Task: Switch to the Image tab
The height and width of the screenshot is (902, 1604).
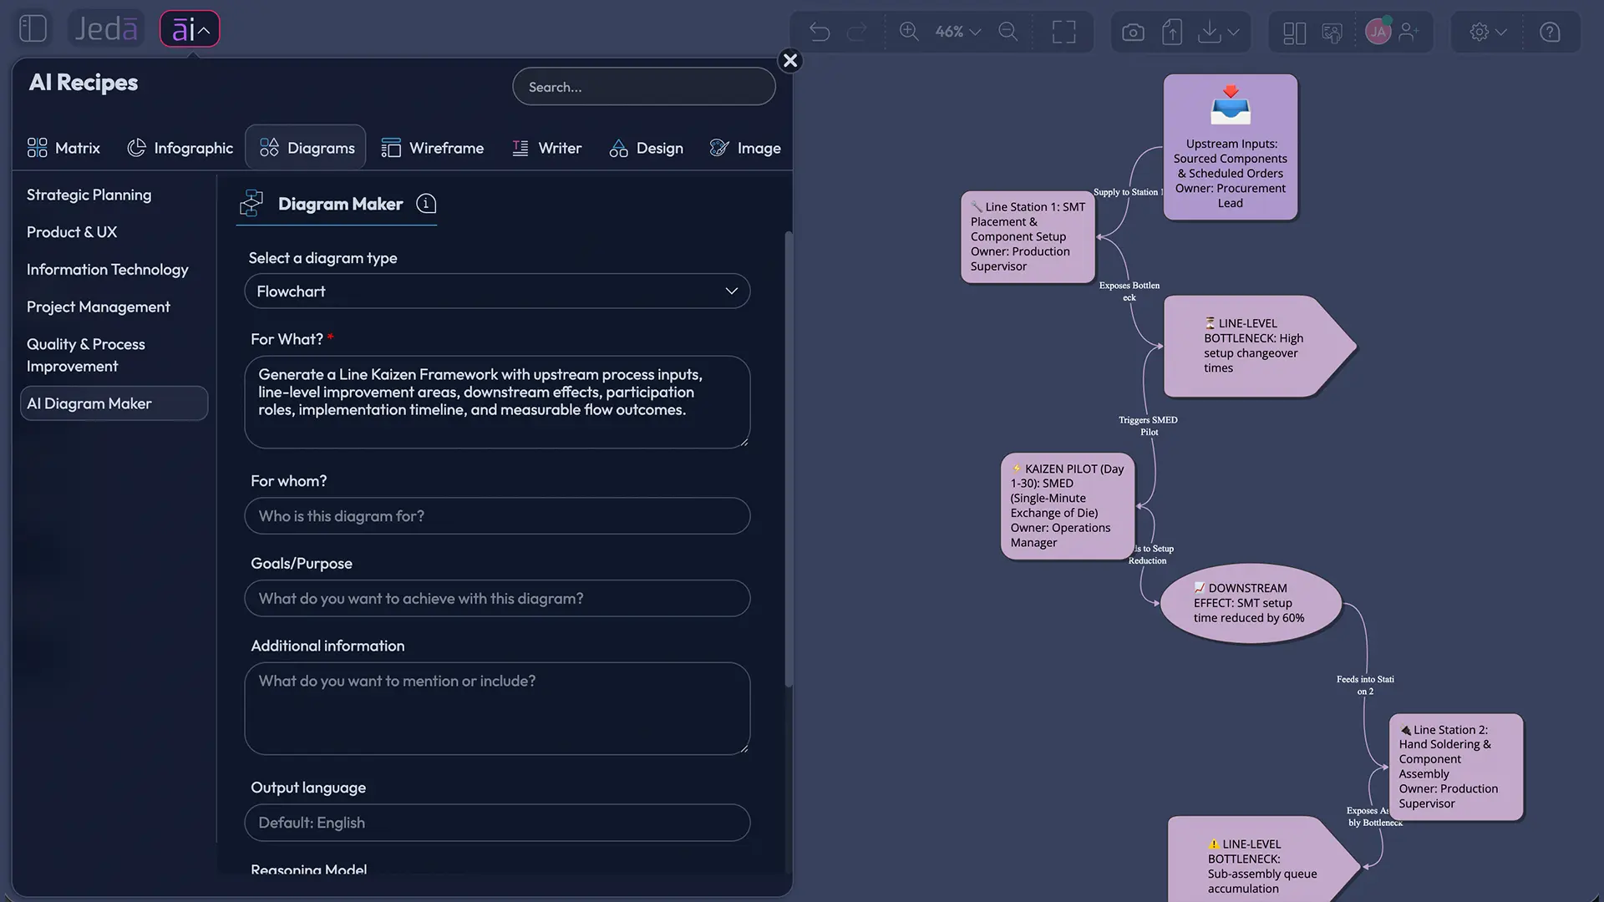Action: pyautogui.click(x=745, y=148)
